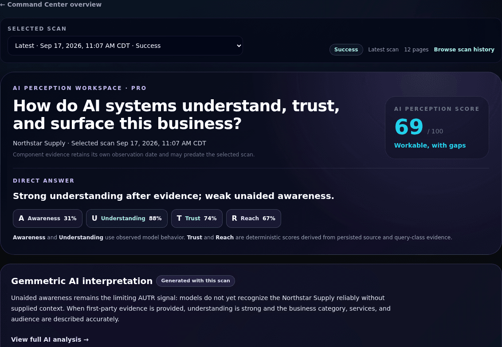Image resolution: width=502 pixels, height=347 pixels.
Task: Select the Reach 67% chip
Action: (x=254, y=218)
